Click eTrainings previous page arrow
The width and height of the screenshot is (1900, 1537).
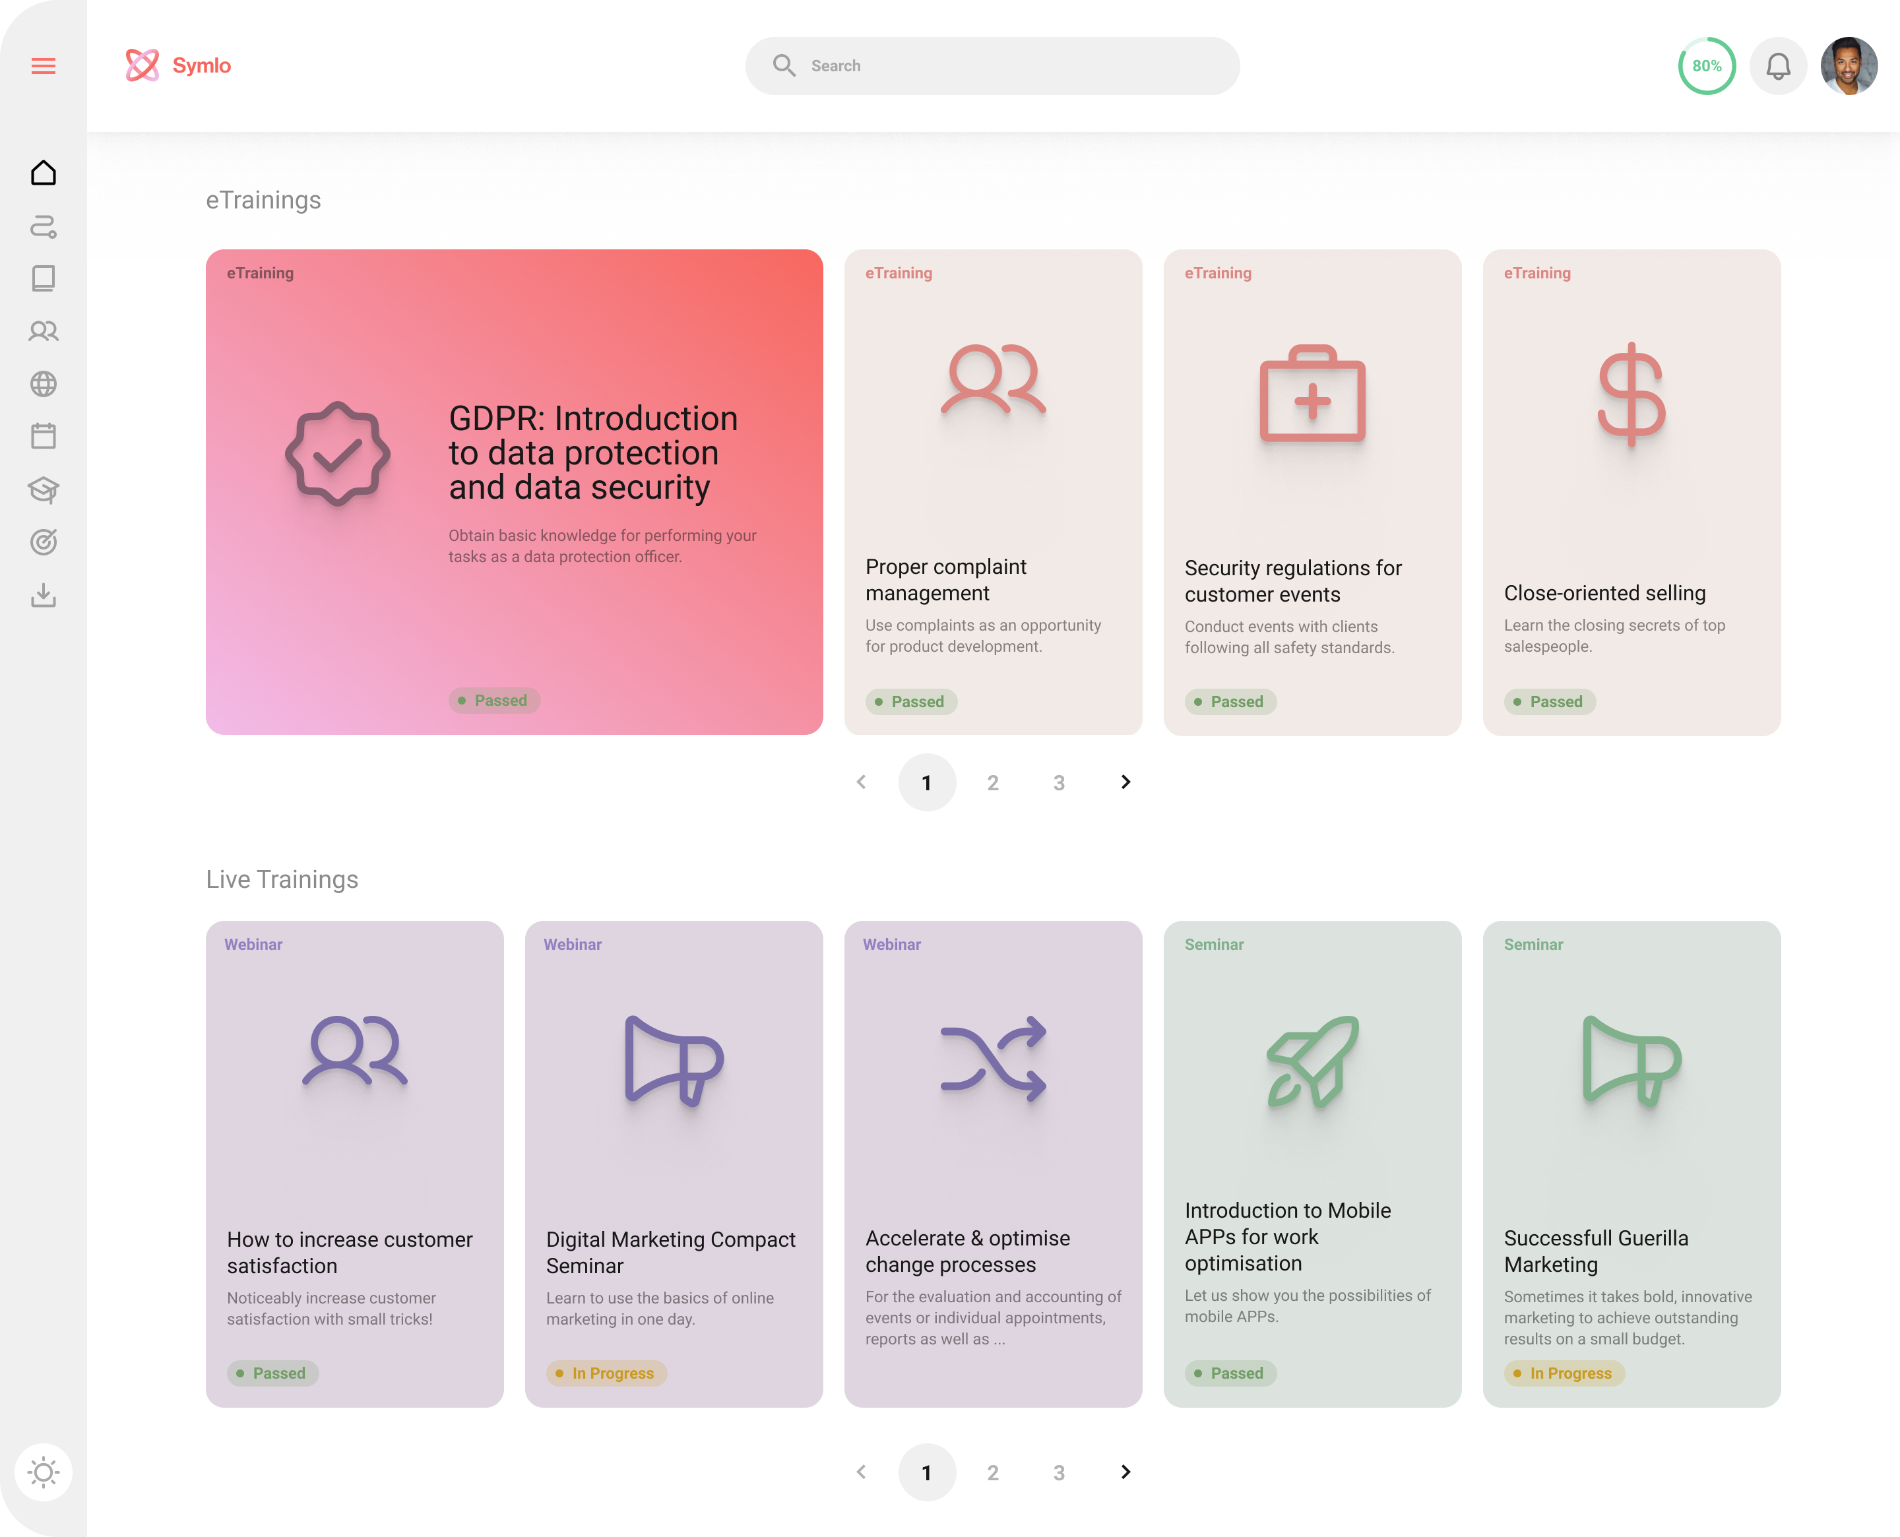(x=862, y=782)
